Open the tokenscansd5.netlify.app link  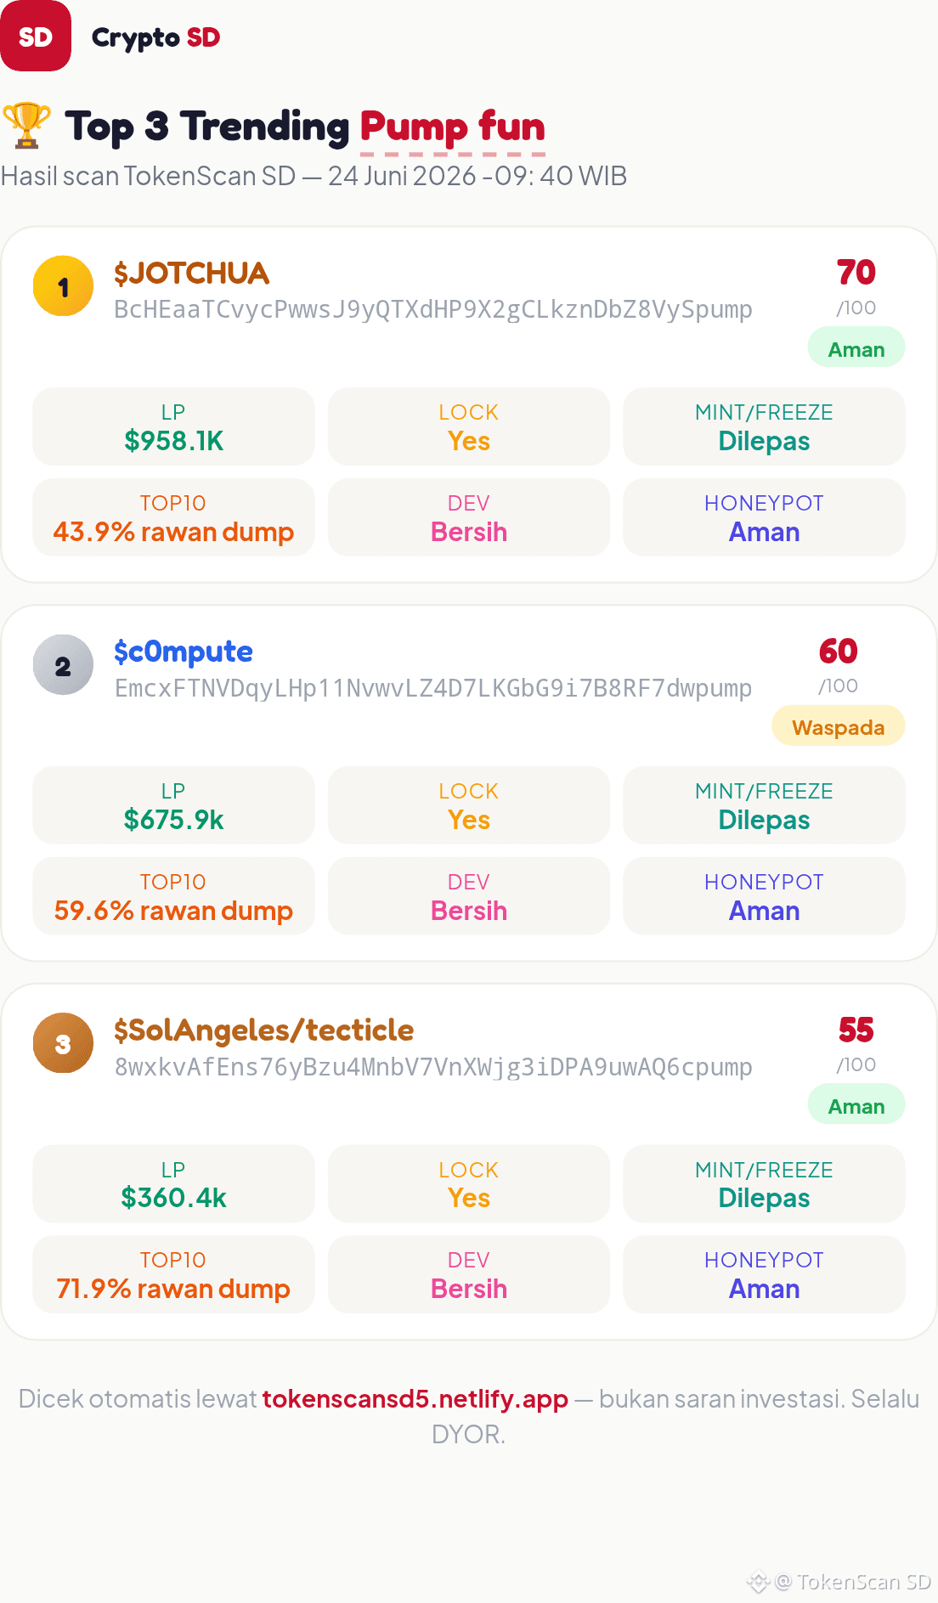(x=415, y=1398)
